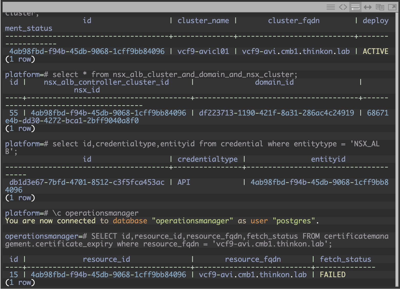Open code in new window icon
Screen dimensions: 400x289
tap(392, 7)
